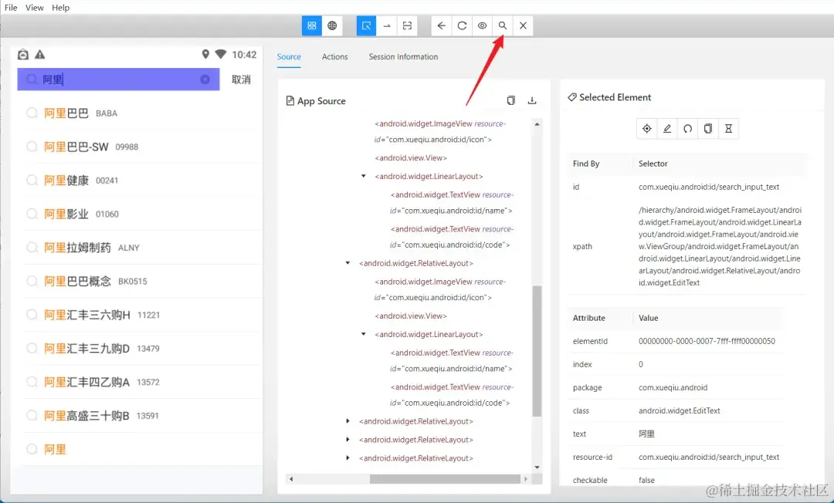The height and width of the screenshot is (503, 834).
Task: Select 阿里汇丰三九购D 13479 result
Action: click(142, 349)
